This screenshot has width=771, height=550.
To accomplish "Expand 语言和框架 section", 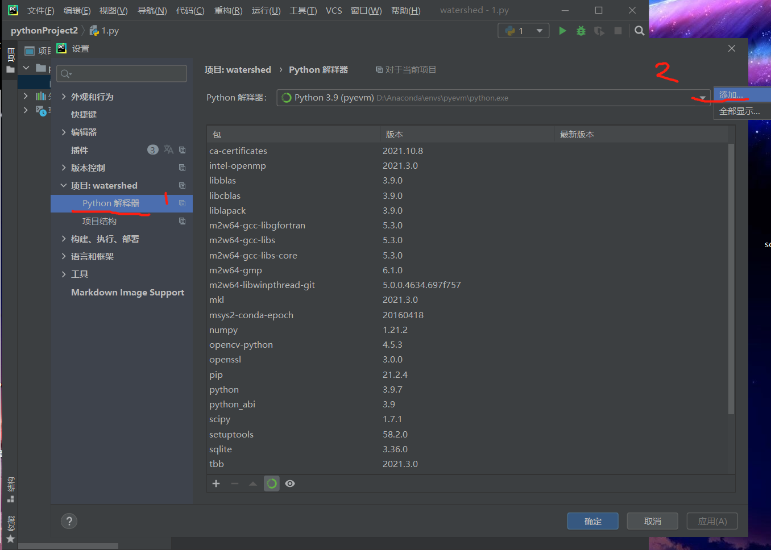I will [64, 256].
